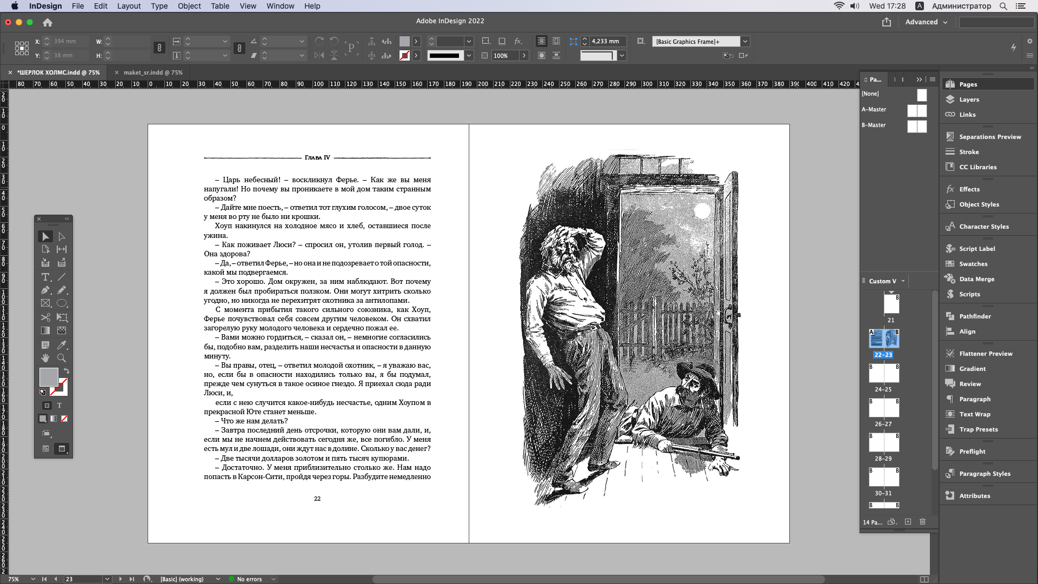Screen dimensions: 1038x584
Task: Flip selection horizontally in control bar
Action: click(319, 55)
